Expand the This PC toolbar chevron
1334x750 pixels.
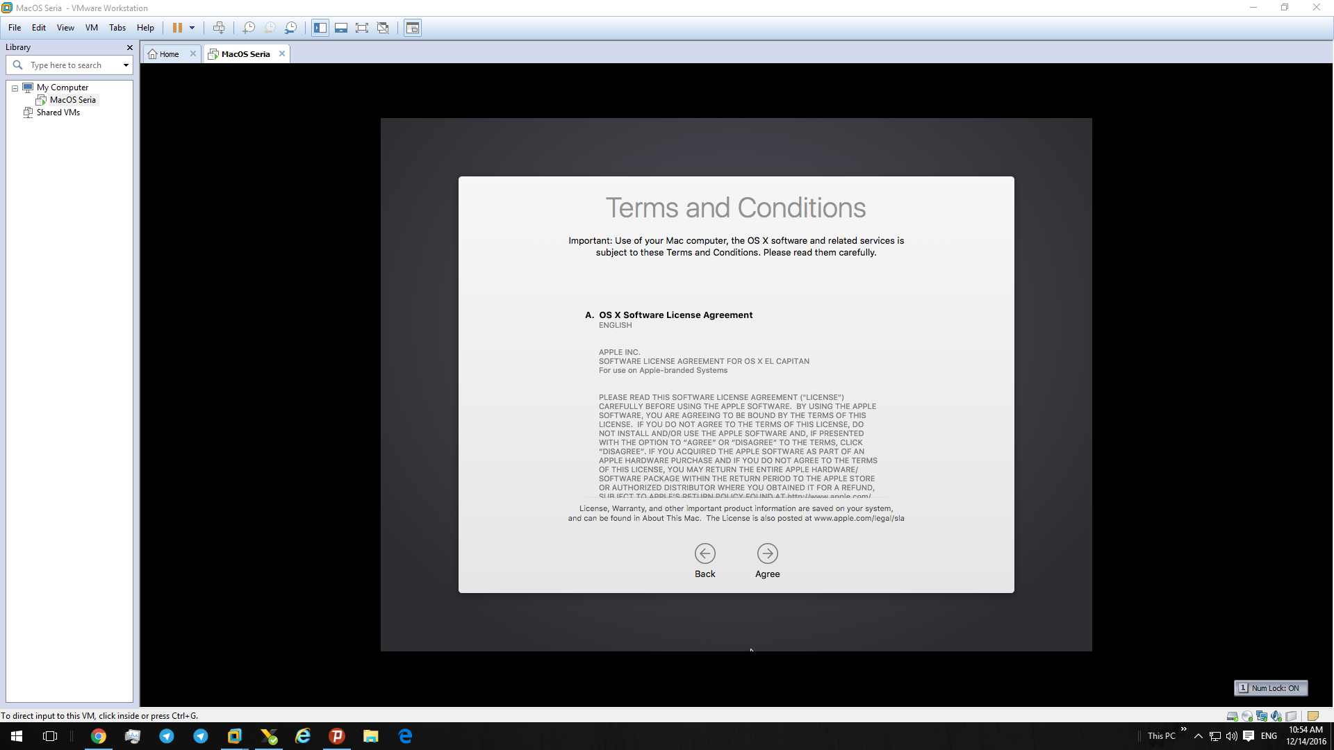(x=1184, y=729)
